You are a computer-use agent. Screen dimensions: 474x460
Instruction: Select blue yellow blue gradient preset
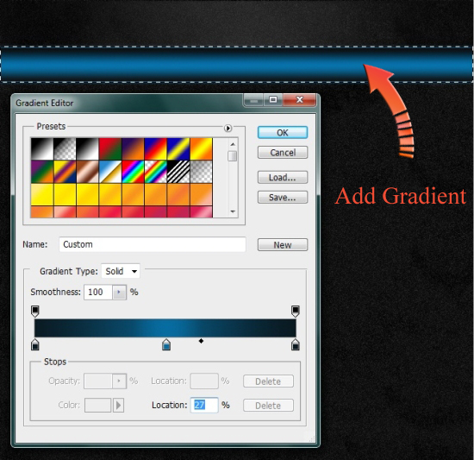pyautogui.click(x=178, y=149)
